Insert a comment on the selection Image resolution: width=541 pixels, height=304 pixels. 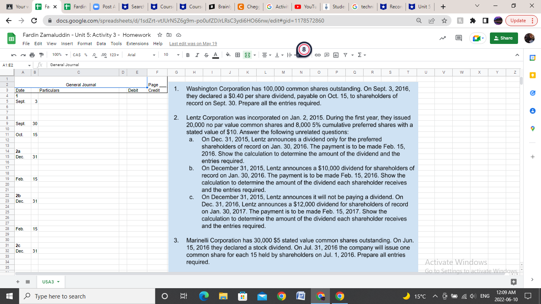pyautogui.click(x=327, y=55)
